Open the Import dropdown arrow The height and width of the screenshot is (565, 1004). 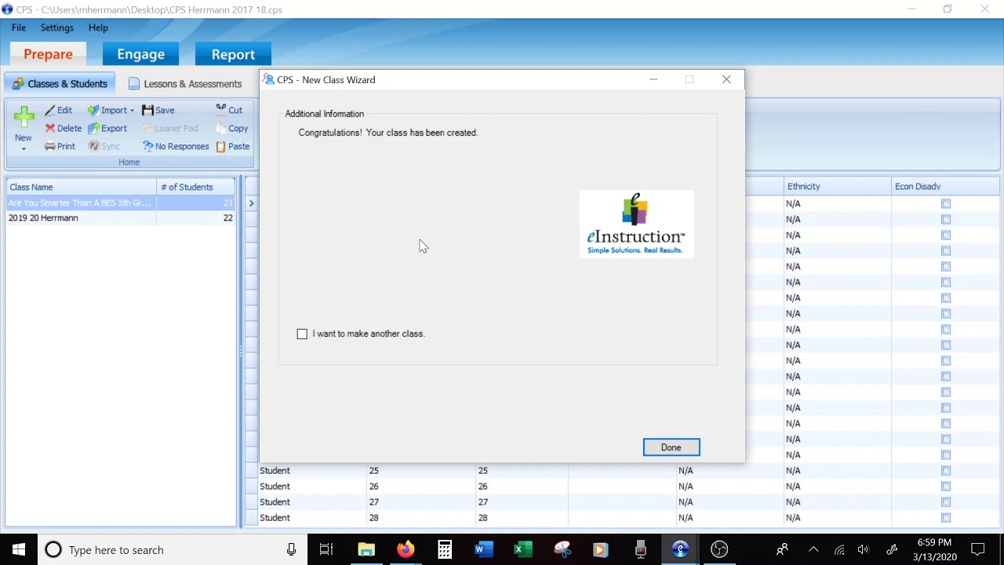132,111
